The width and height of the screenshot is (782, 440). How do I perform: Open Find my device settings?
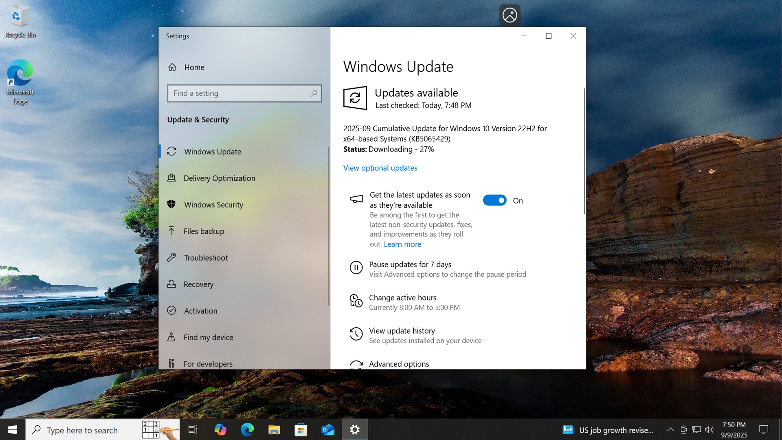[208, 337]
